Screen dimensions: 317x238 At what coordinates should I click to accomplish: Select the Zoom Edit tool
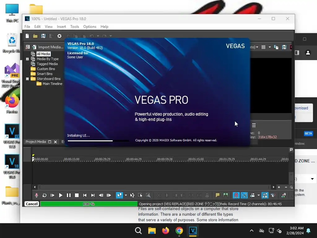coord(148,195)
